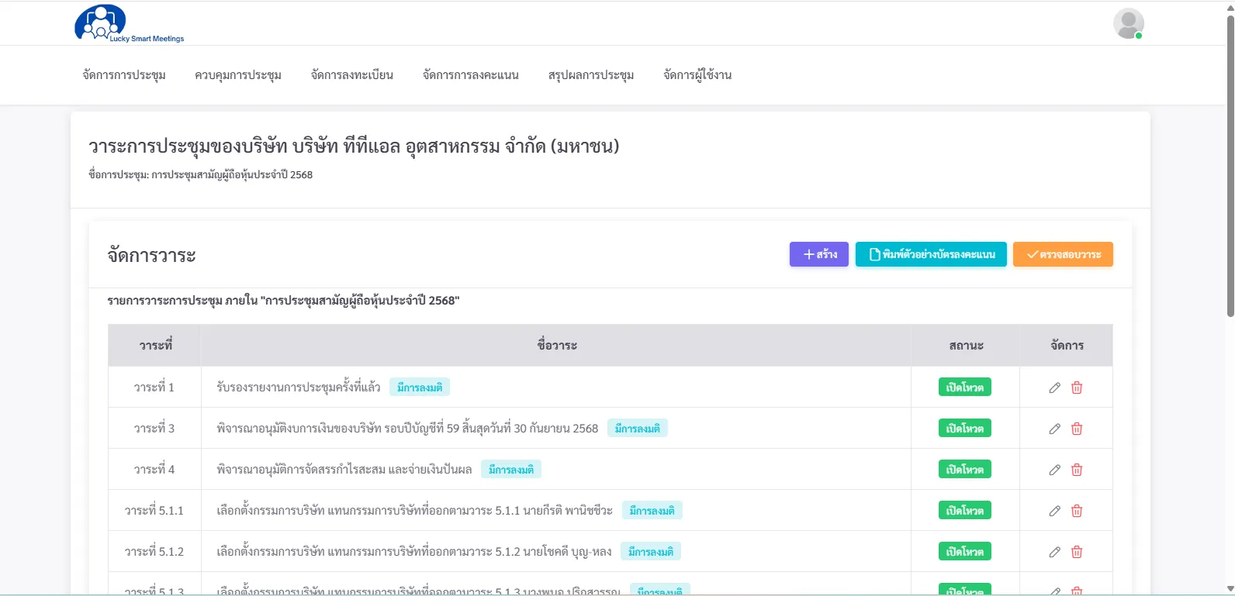Open the จัดการผู้ใช้งาน menu

[697, 75]
